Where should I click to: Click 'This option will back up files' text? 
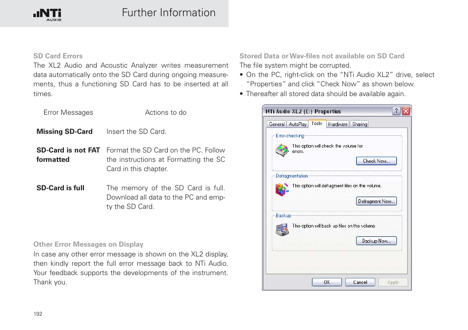pos(334,226)
